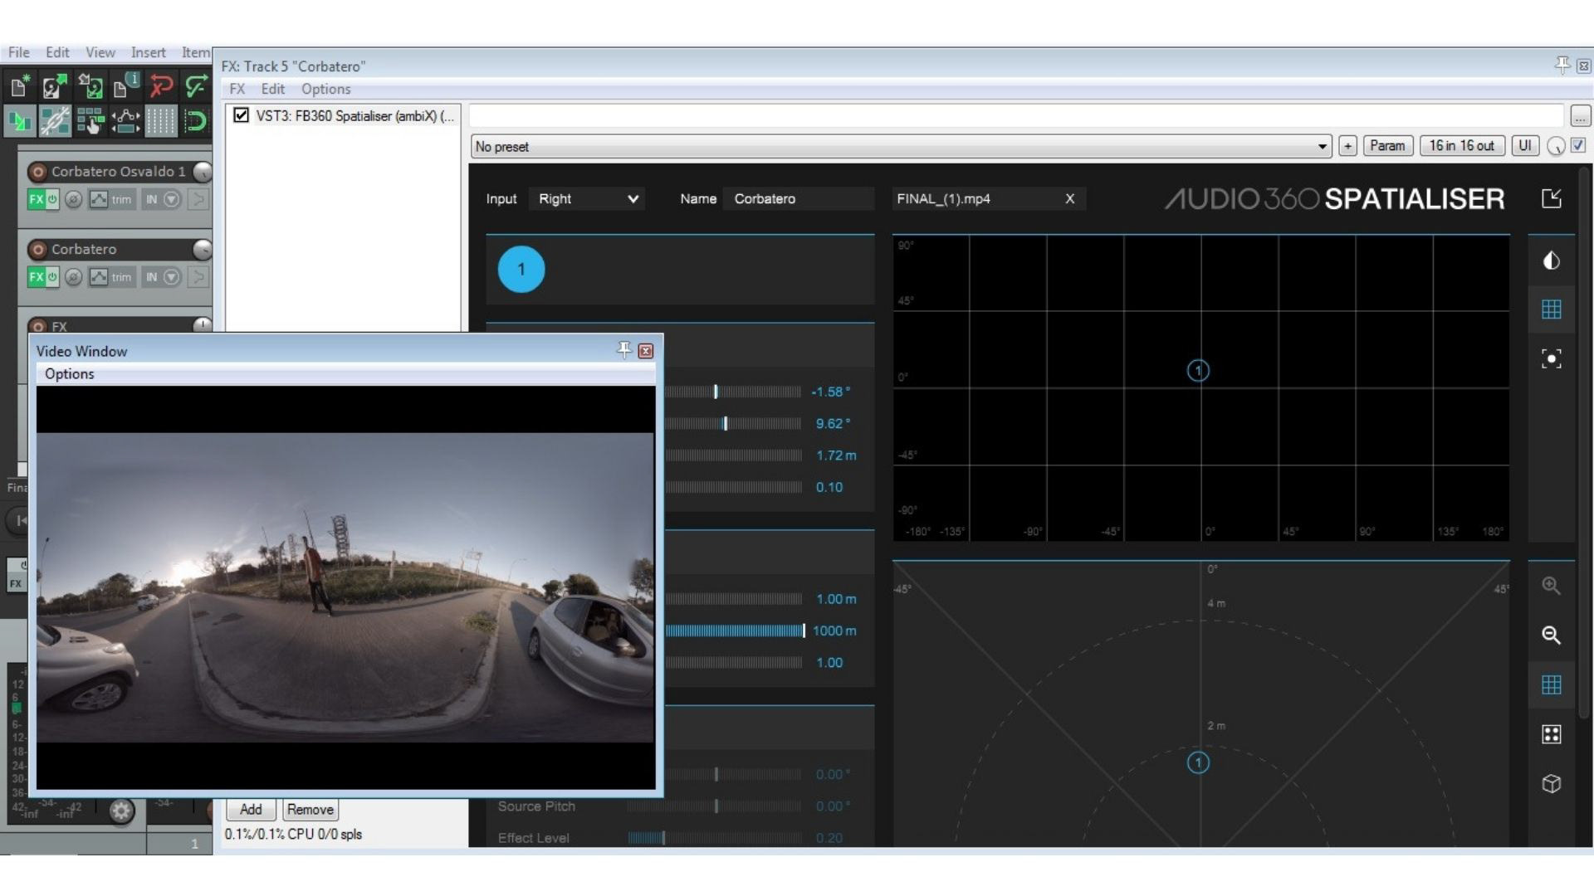The image size is (1594, 896).
Task: Toggle the four-dot grid view icon
Action: point(1551,734)
